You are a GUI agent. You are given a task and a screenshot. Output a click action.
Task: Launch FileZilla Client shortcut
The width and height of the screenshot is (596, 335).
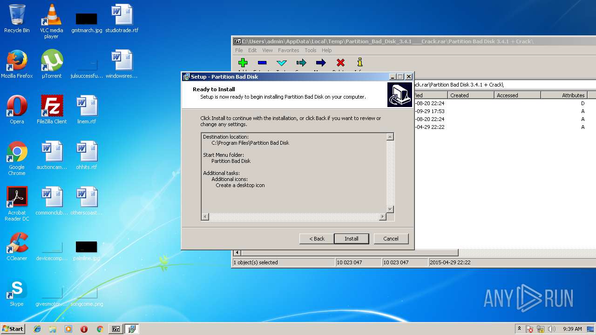point(51,110)
